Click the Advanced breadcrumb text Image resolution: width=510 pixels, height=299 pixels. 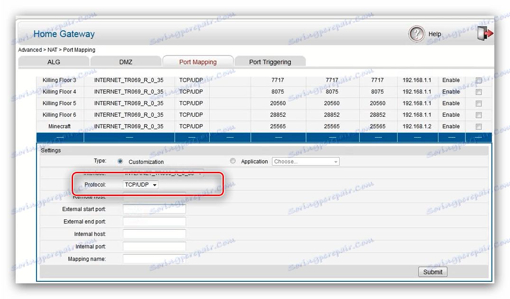[30, 50]
